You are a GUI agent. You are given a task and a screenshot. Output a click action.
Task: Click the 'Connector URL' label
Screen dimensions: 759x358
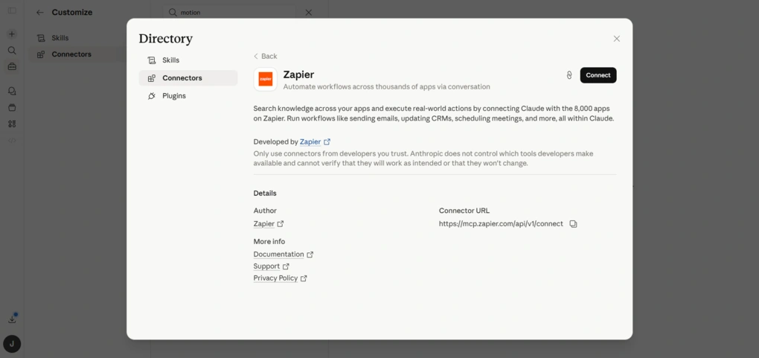[x=464, y=211]
